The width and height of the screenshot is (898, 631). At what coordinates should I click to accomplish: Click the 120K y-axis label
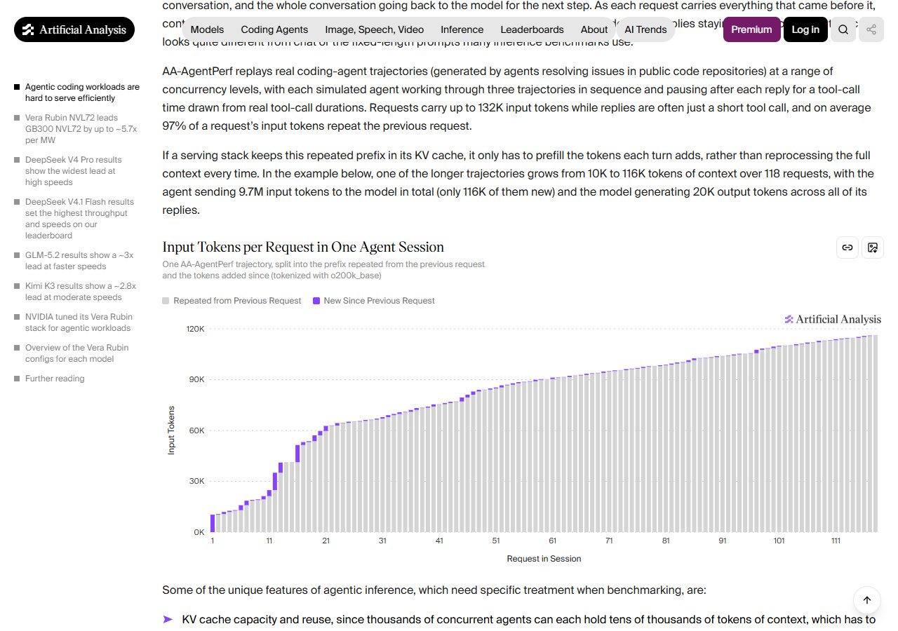coord(195,329)
